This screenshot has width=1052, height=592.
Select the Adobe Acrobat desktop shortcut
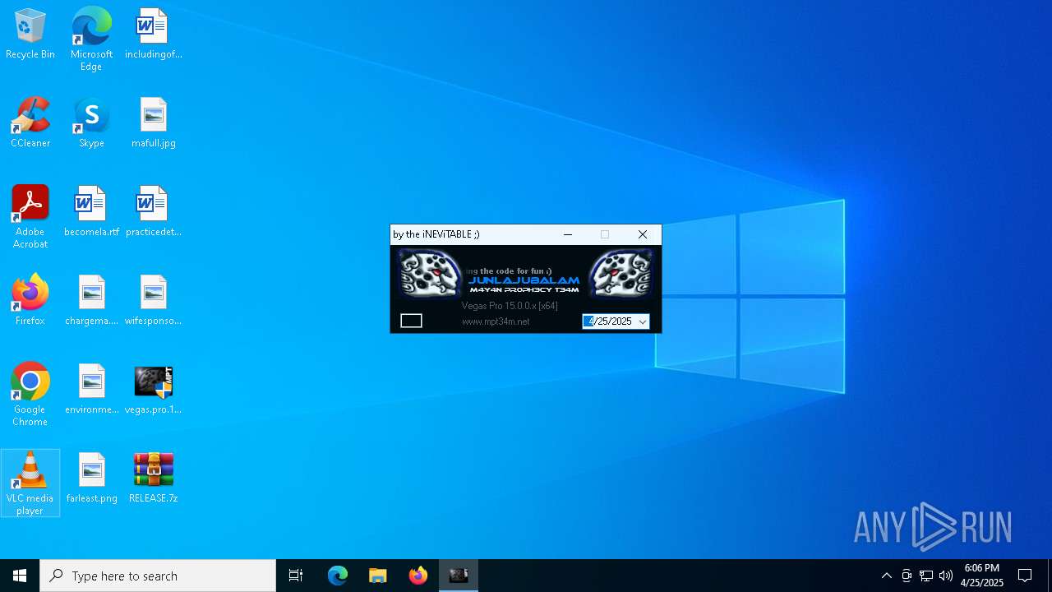point(30,217)
